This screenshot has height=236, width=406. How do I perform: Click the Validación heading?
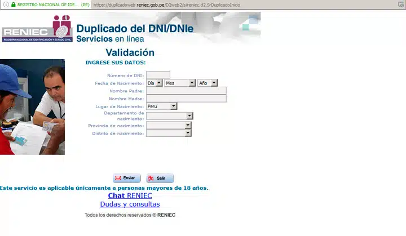[x=130, y=52]
